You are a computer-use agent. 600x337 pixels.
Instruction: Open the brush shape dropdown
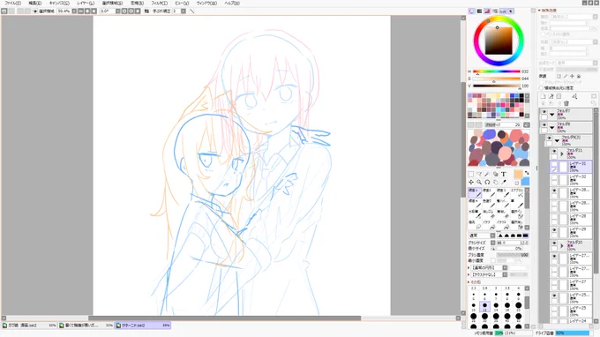pos(505,268)
